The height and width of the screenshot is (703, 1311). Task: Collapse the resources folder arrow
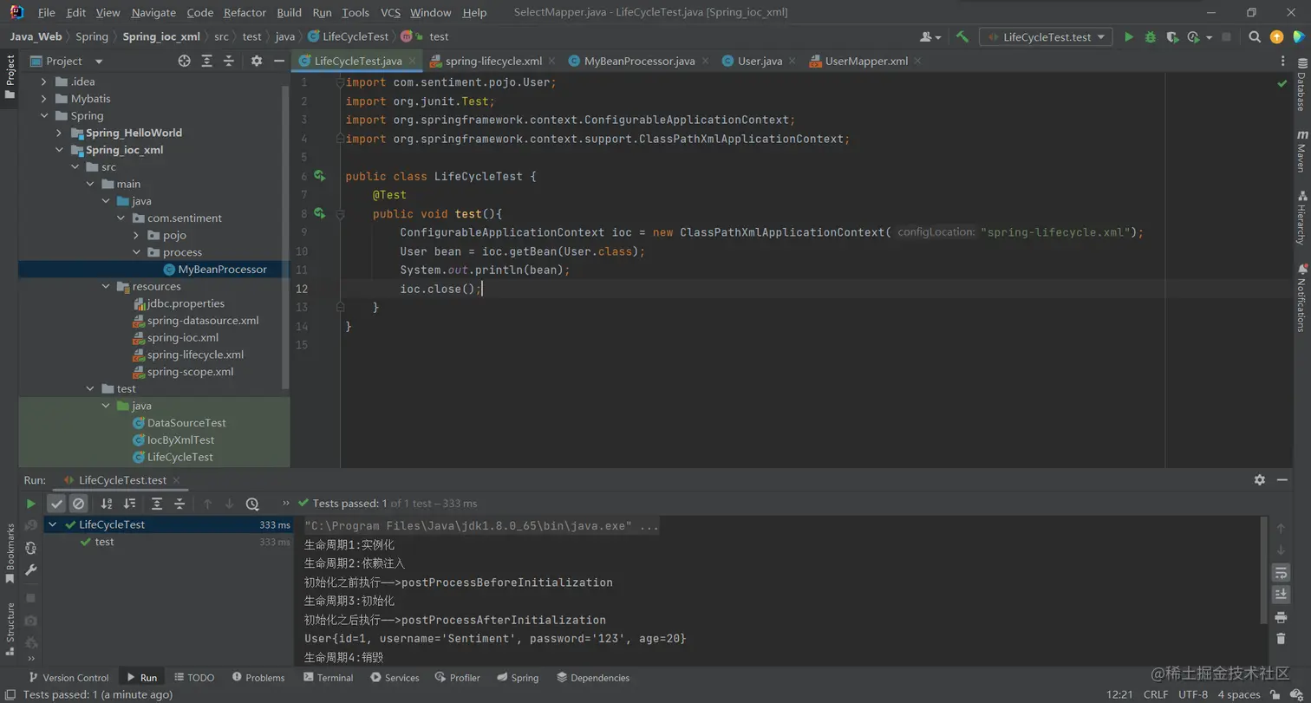[105, 286]
